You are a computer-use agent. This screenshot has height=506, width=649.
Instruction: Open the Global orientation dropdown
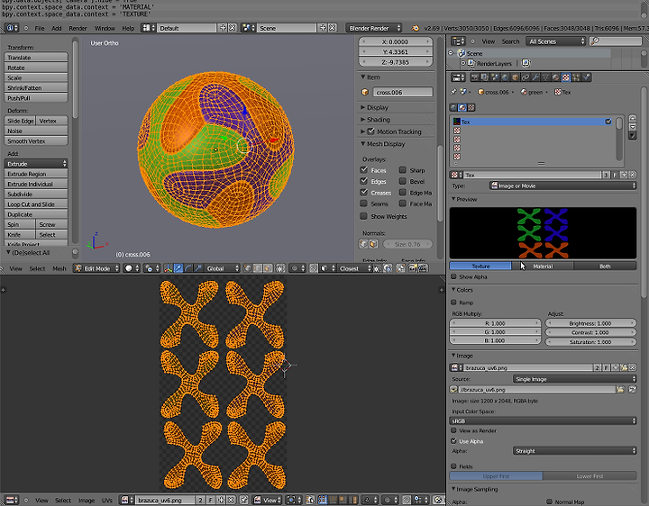223,268
